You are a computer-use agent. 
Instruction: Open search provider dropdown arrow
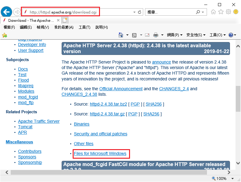(203, 12)
